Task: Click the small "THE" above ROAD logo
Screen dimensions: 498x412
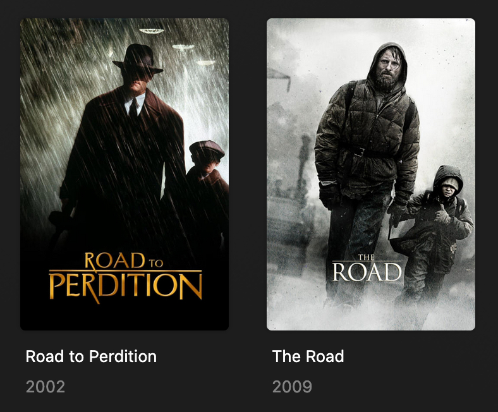Action: point(367,258)
